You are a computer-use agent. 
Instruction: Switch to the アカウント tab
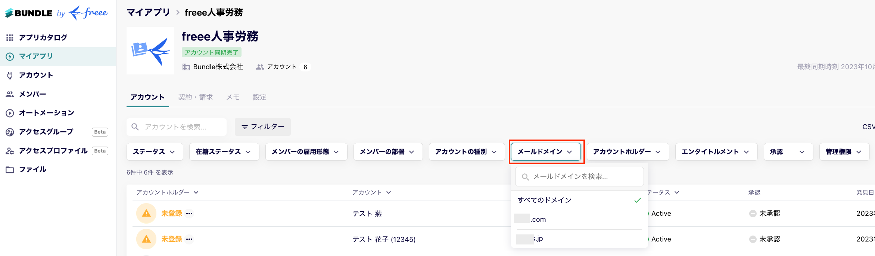(x=147, y=97)
